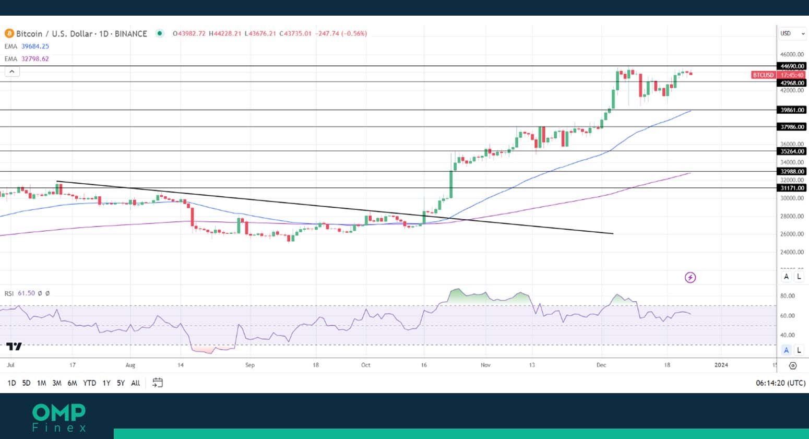Click the 06:14:20 (UTC) timezone button
The height and width of the screenshot is (439, 809).
[780, 383]
